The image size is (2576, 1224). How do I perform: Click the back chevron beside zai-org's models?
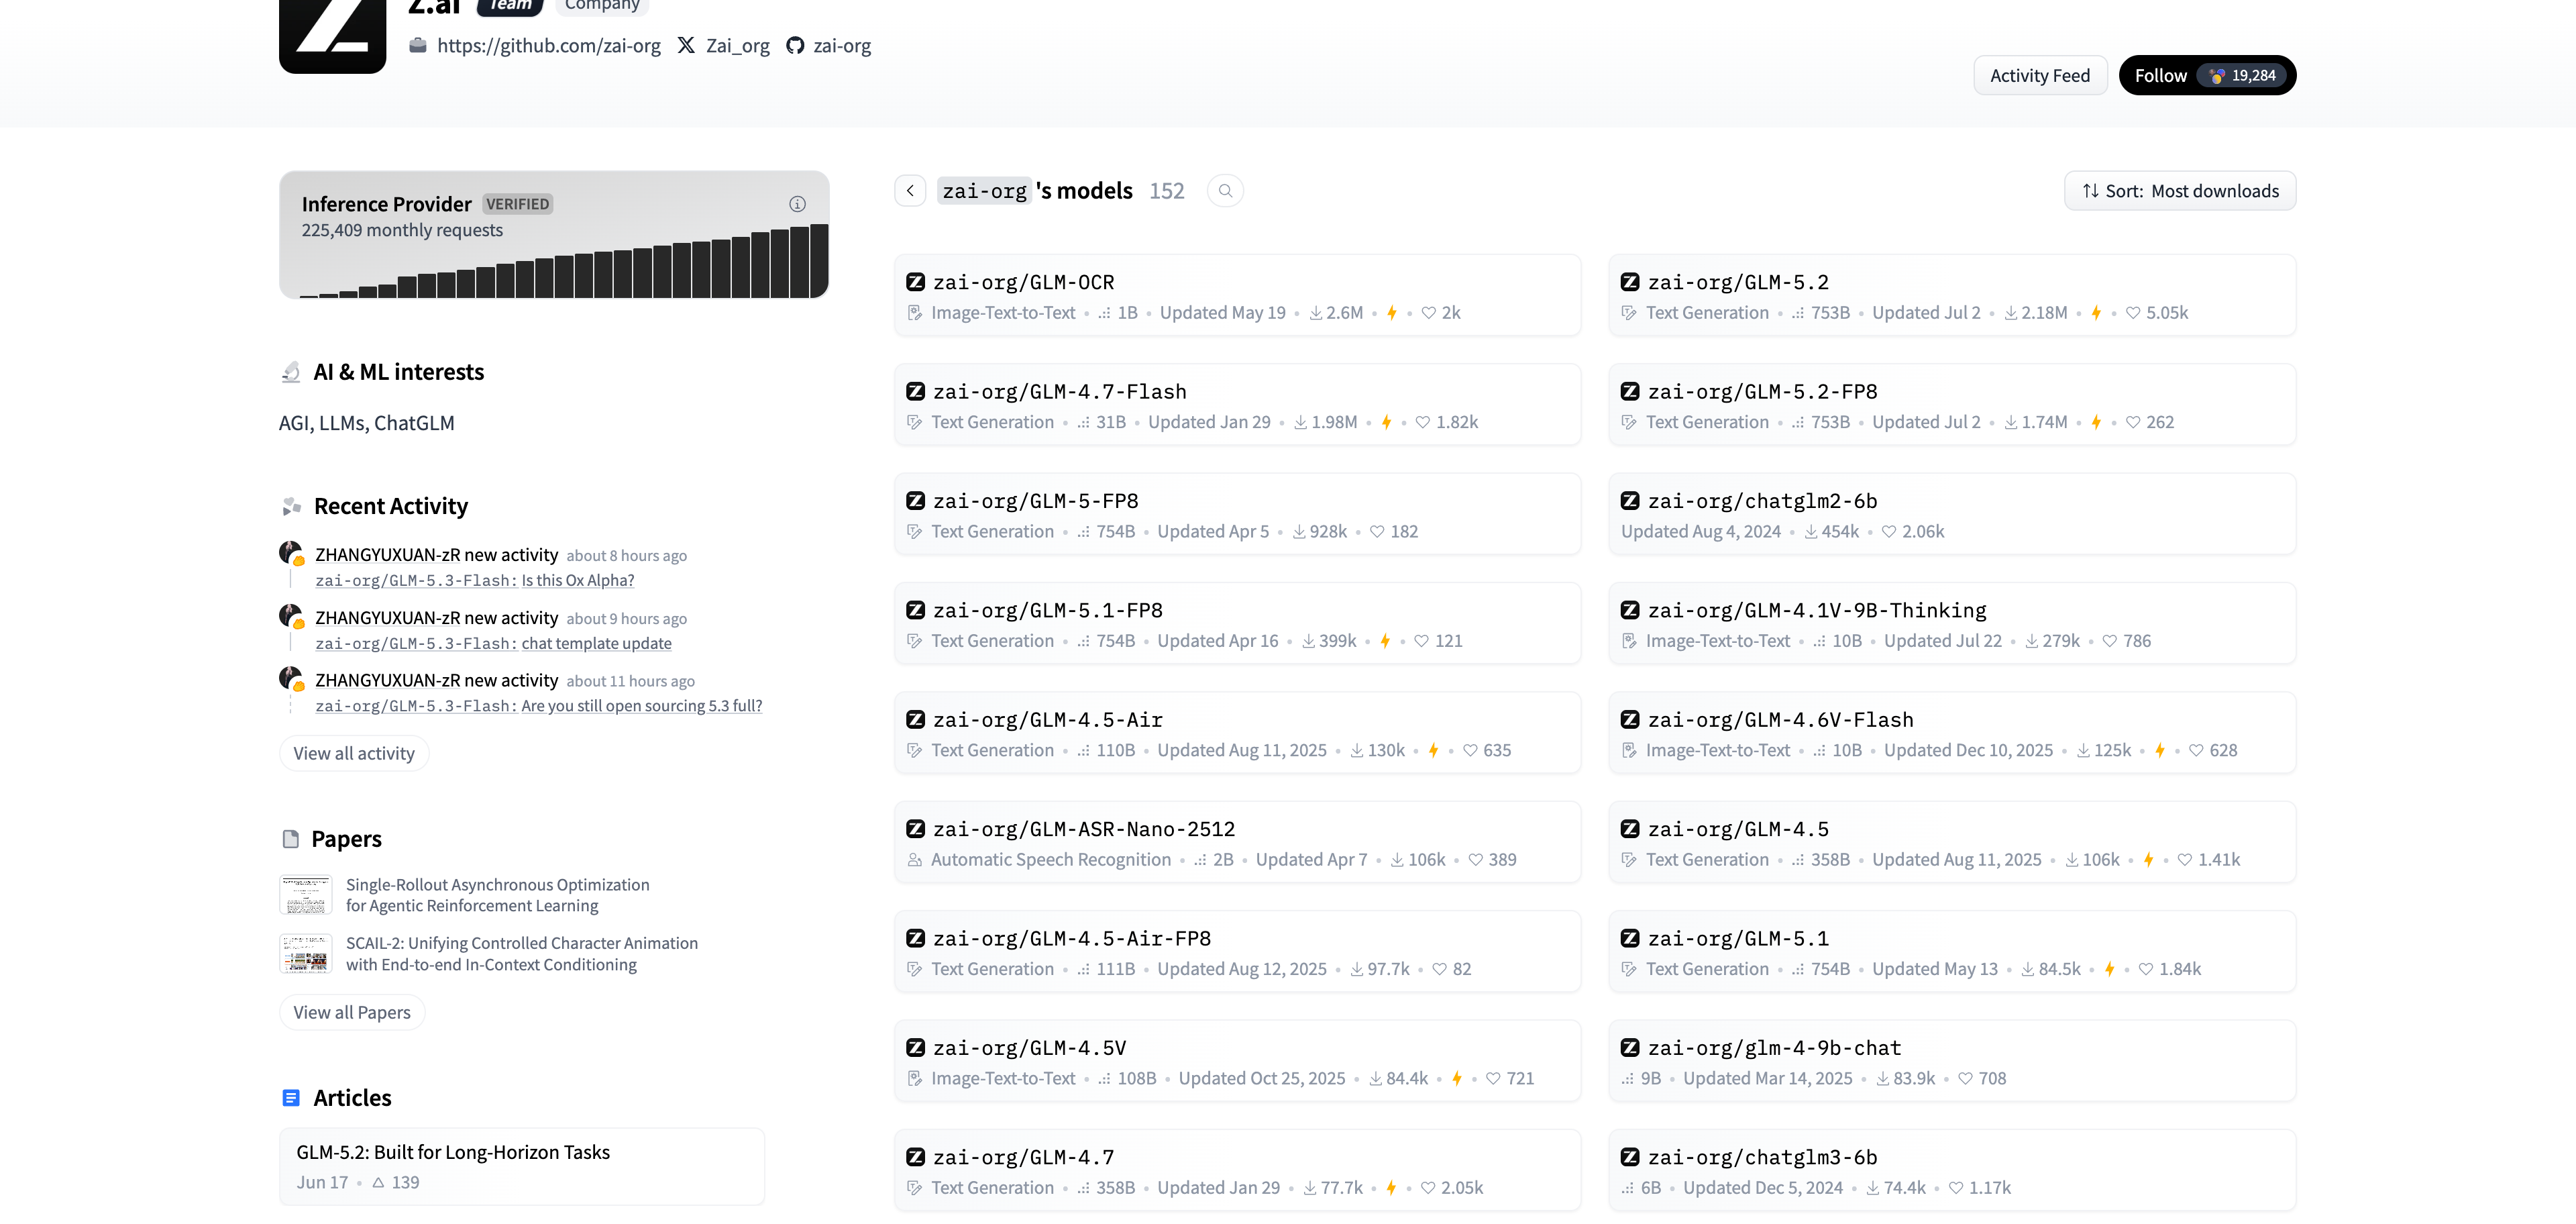[x=910, y=191]
